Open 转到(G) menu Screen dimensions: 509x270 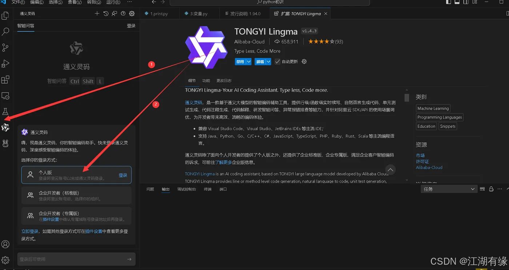click(94, 2)
